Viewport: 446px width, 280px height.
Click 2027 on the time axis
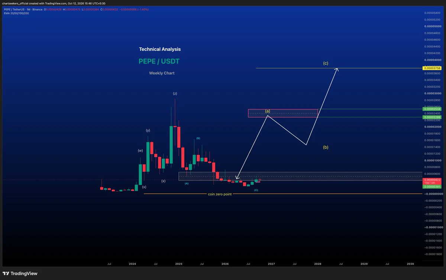tap(271, 264)
